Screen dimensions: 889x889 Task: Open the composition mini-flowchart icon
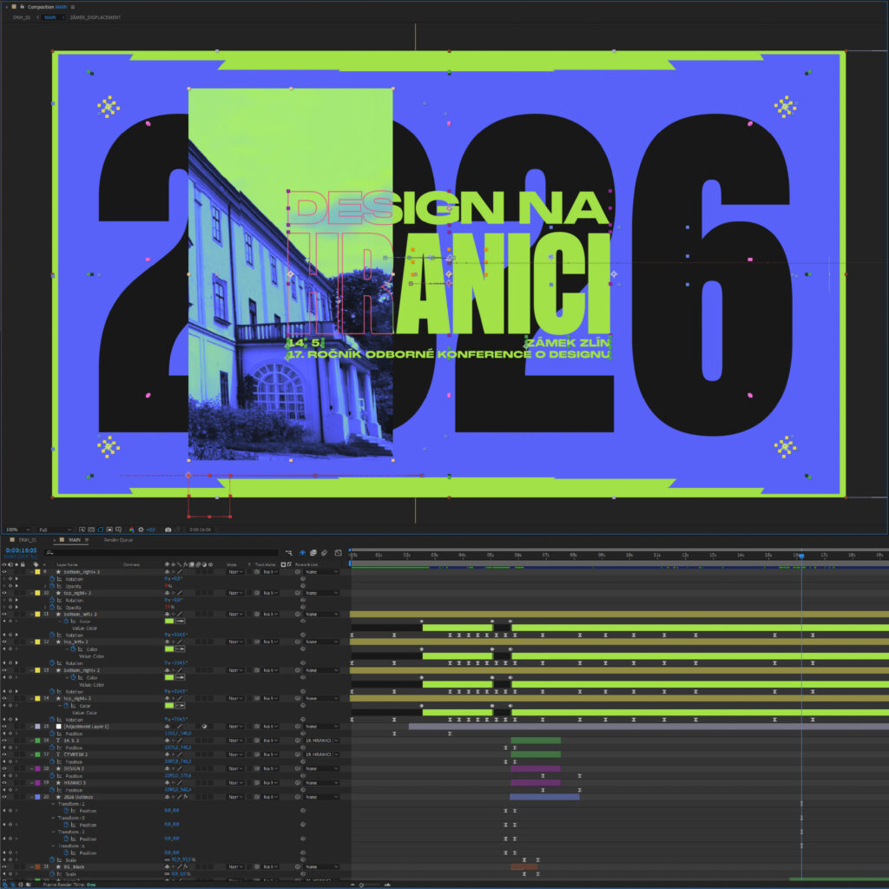pyautogui.click(x=288, y=553)
